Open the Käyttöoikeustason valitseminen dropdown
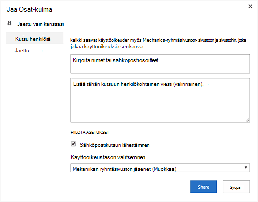The image size is (258, 202). click(160, 168)
